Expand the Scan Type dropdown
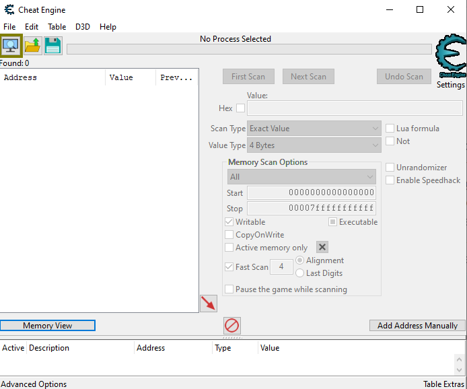Image resolution: width=467 pixels, height=389 pixels. (314, 129)
